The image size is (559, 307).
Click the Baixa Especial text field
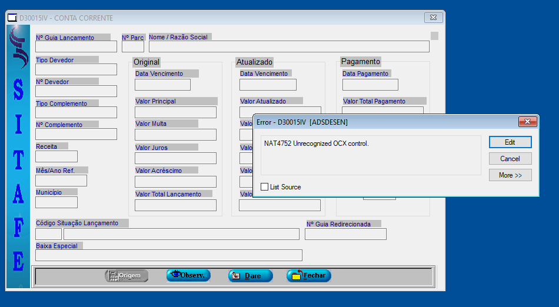click(x=169, y=255)
